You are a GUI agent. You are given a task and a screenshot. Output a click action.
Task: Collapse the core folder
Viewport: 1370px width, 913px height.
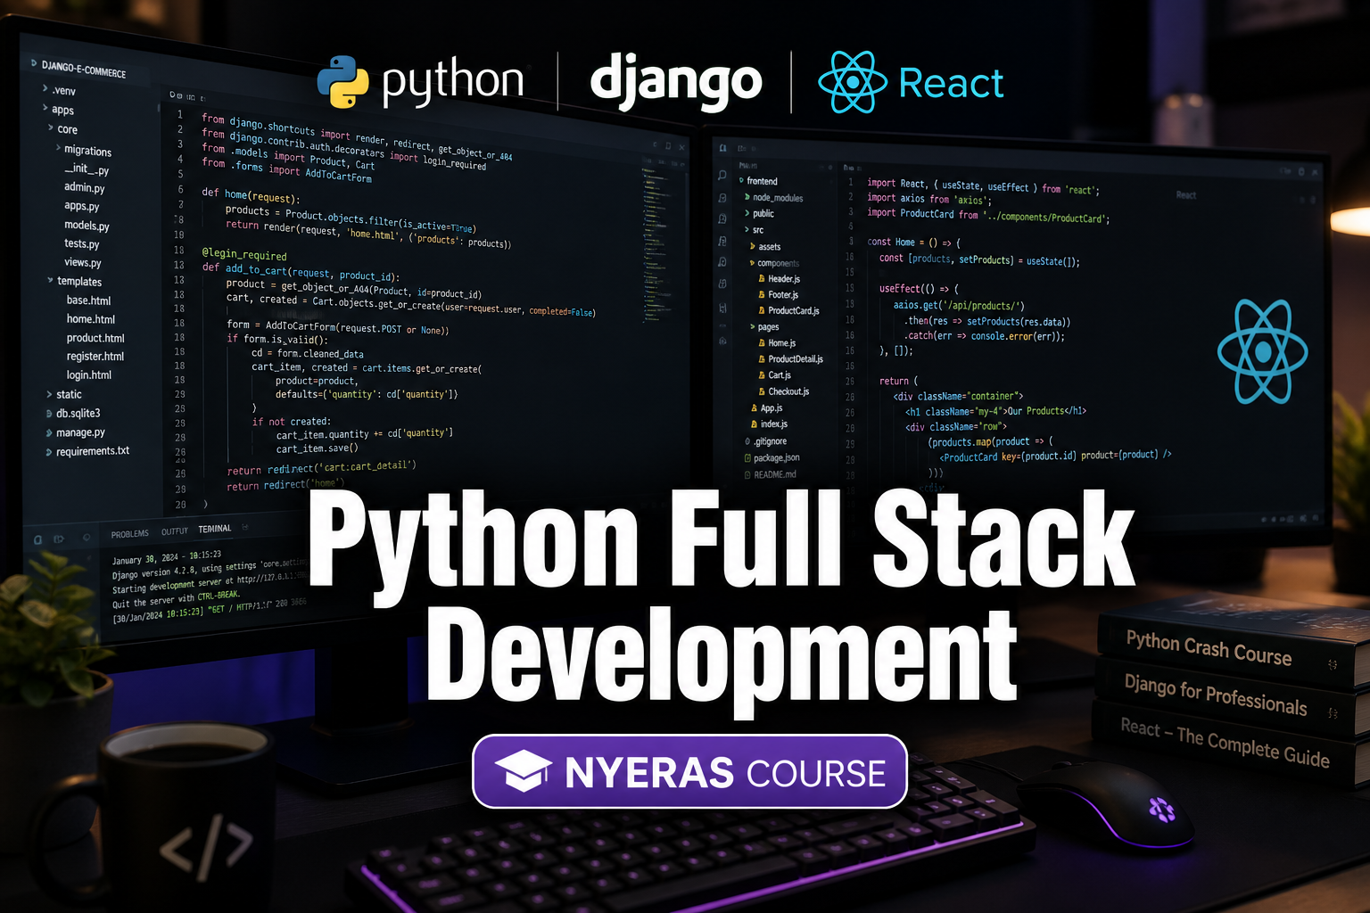click(51, 127)
